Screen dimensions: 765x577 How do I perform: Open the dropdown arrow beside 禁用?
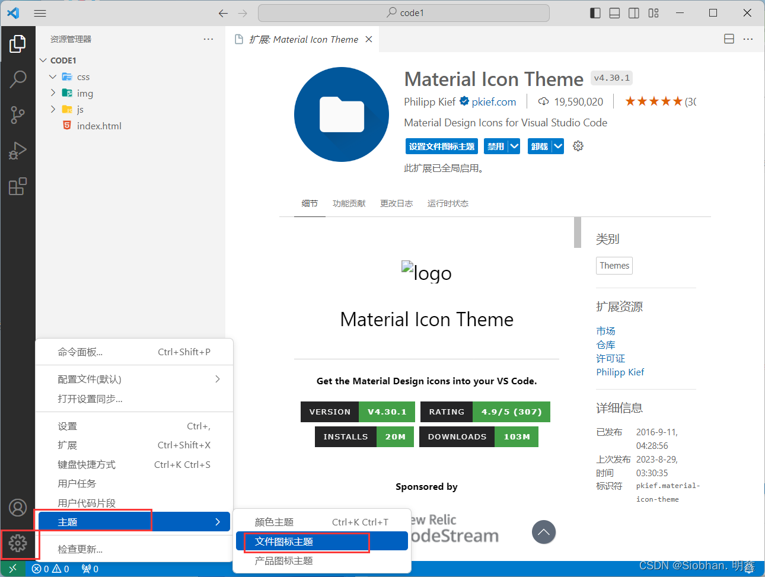tap(514, 146)
